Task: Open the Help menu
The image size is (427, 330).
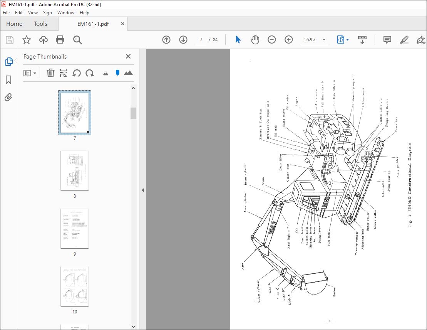Action: pyautogui.click(x=84, y=13)
